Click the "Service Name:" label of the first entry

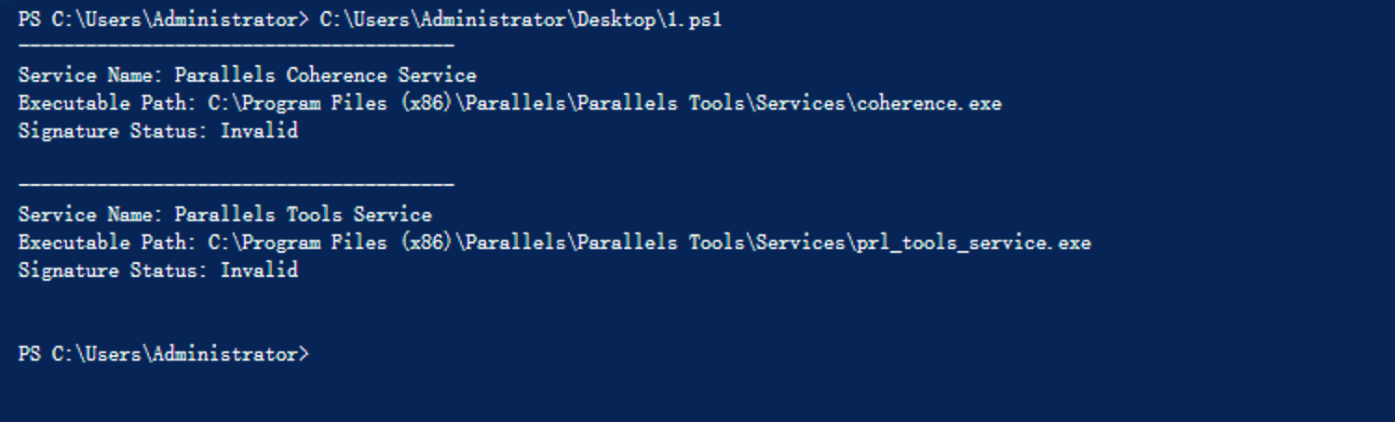click(91, 75)
